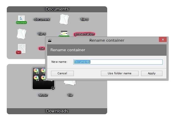
Task: Click the Document file icon in Documents container
Action: [x=21, y=20]
